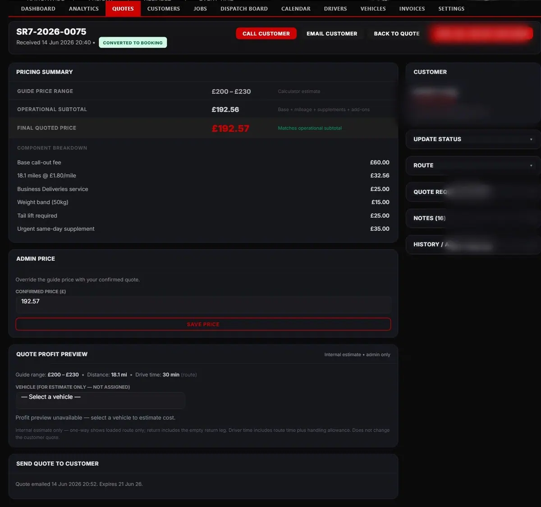Expand the History panel
The image size is (541, 507).
472,244
